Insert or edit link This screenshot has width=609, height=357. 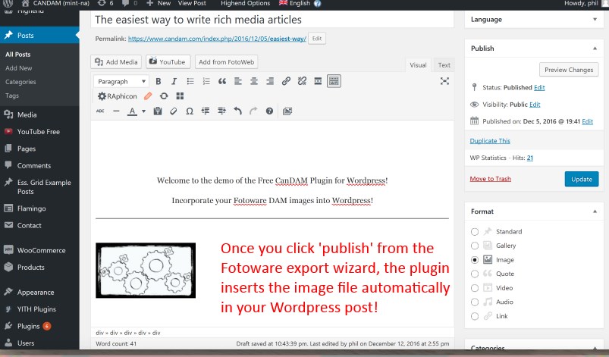coord(286,81)
